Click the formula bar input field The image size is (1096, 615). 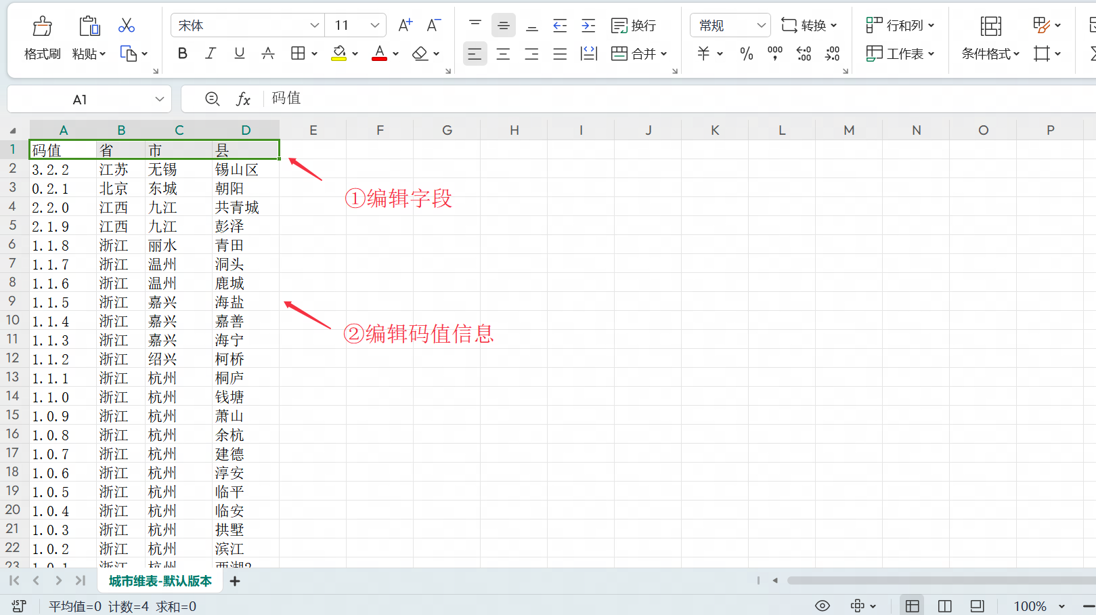[609, 99]
